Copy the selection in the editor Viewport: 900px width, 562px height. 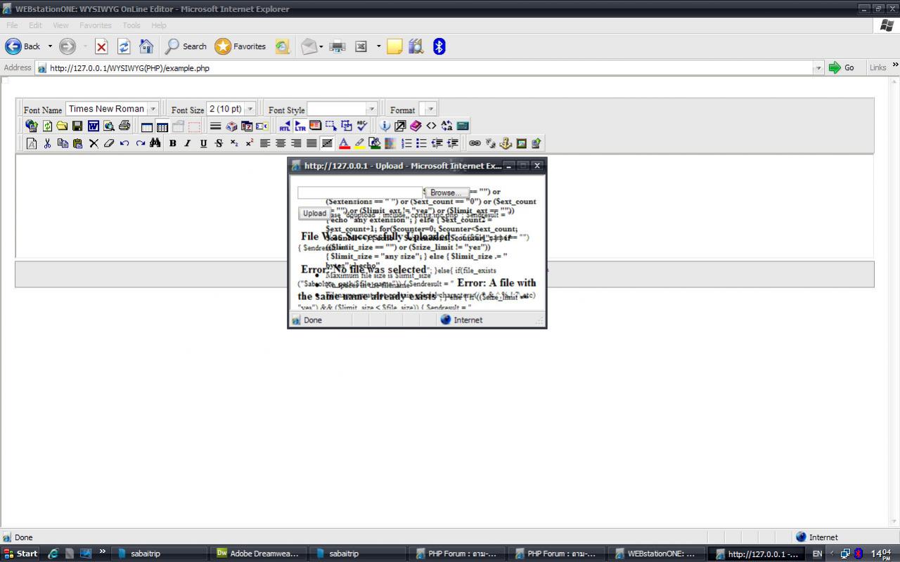(63, 143)
